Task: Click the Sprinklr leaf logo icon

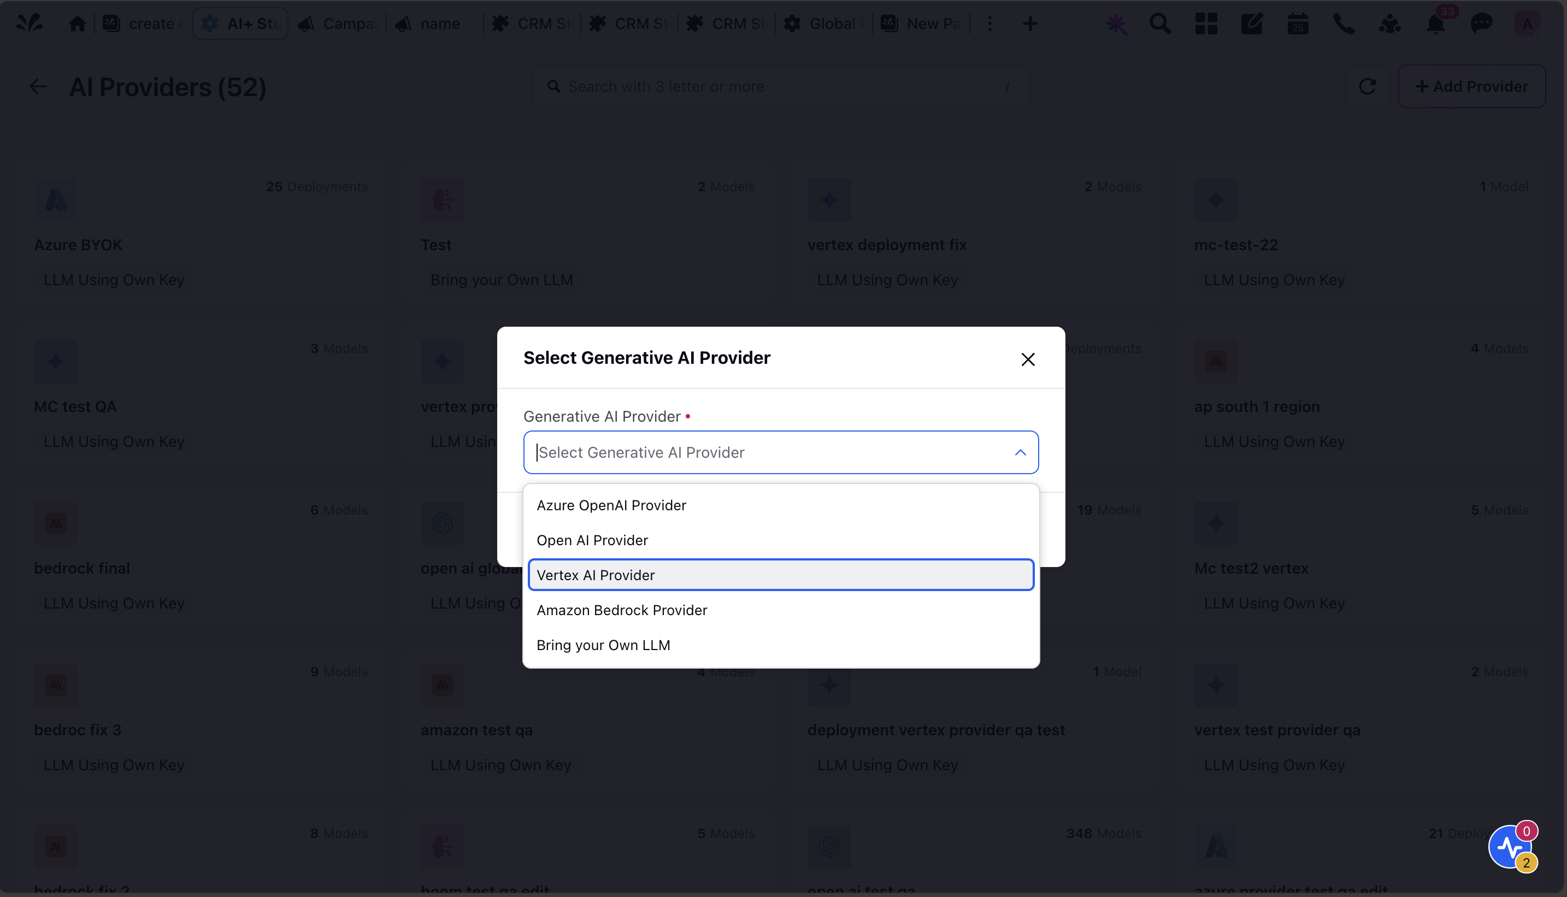Action: [x=29, y=23]
